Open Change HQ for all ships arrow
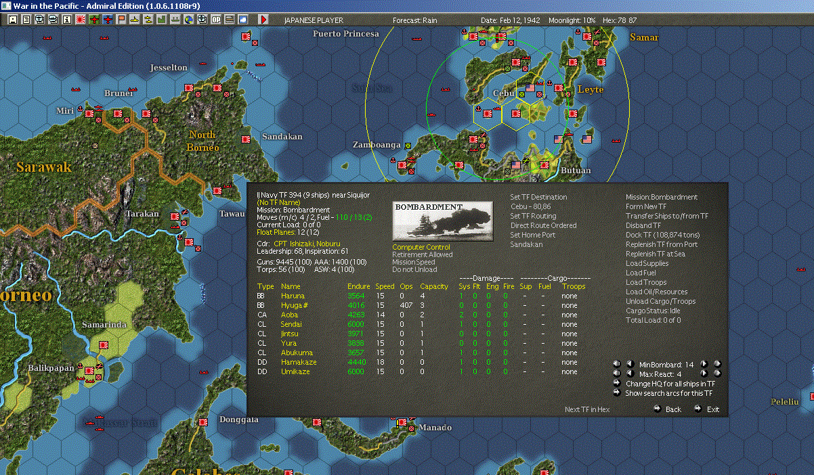Viewport: 814px width, 475px height. [x=617, y=384]
